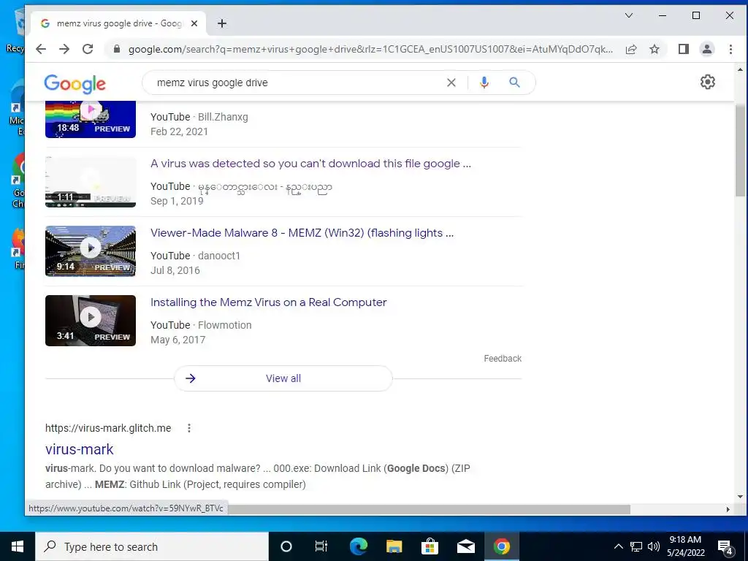Image resolution: width=748 pixels, height=561 pixels.
Task: Open the Chrome side panel
Action: (x=684, y=49)
